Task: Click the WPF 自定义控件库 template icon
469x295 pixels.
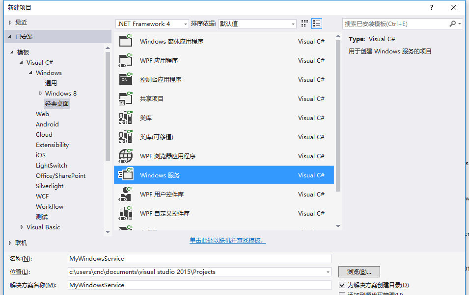Action: click(x=126, y=213)
